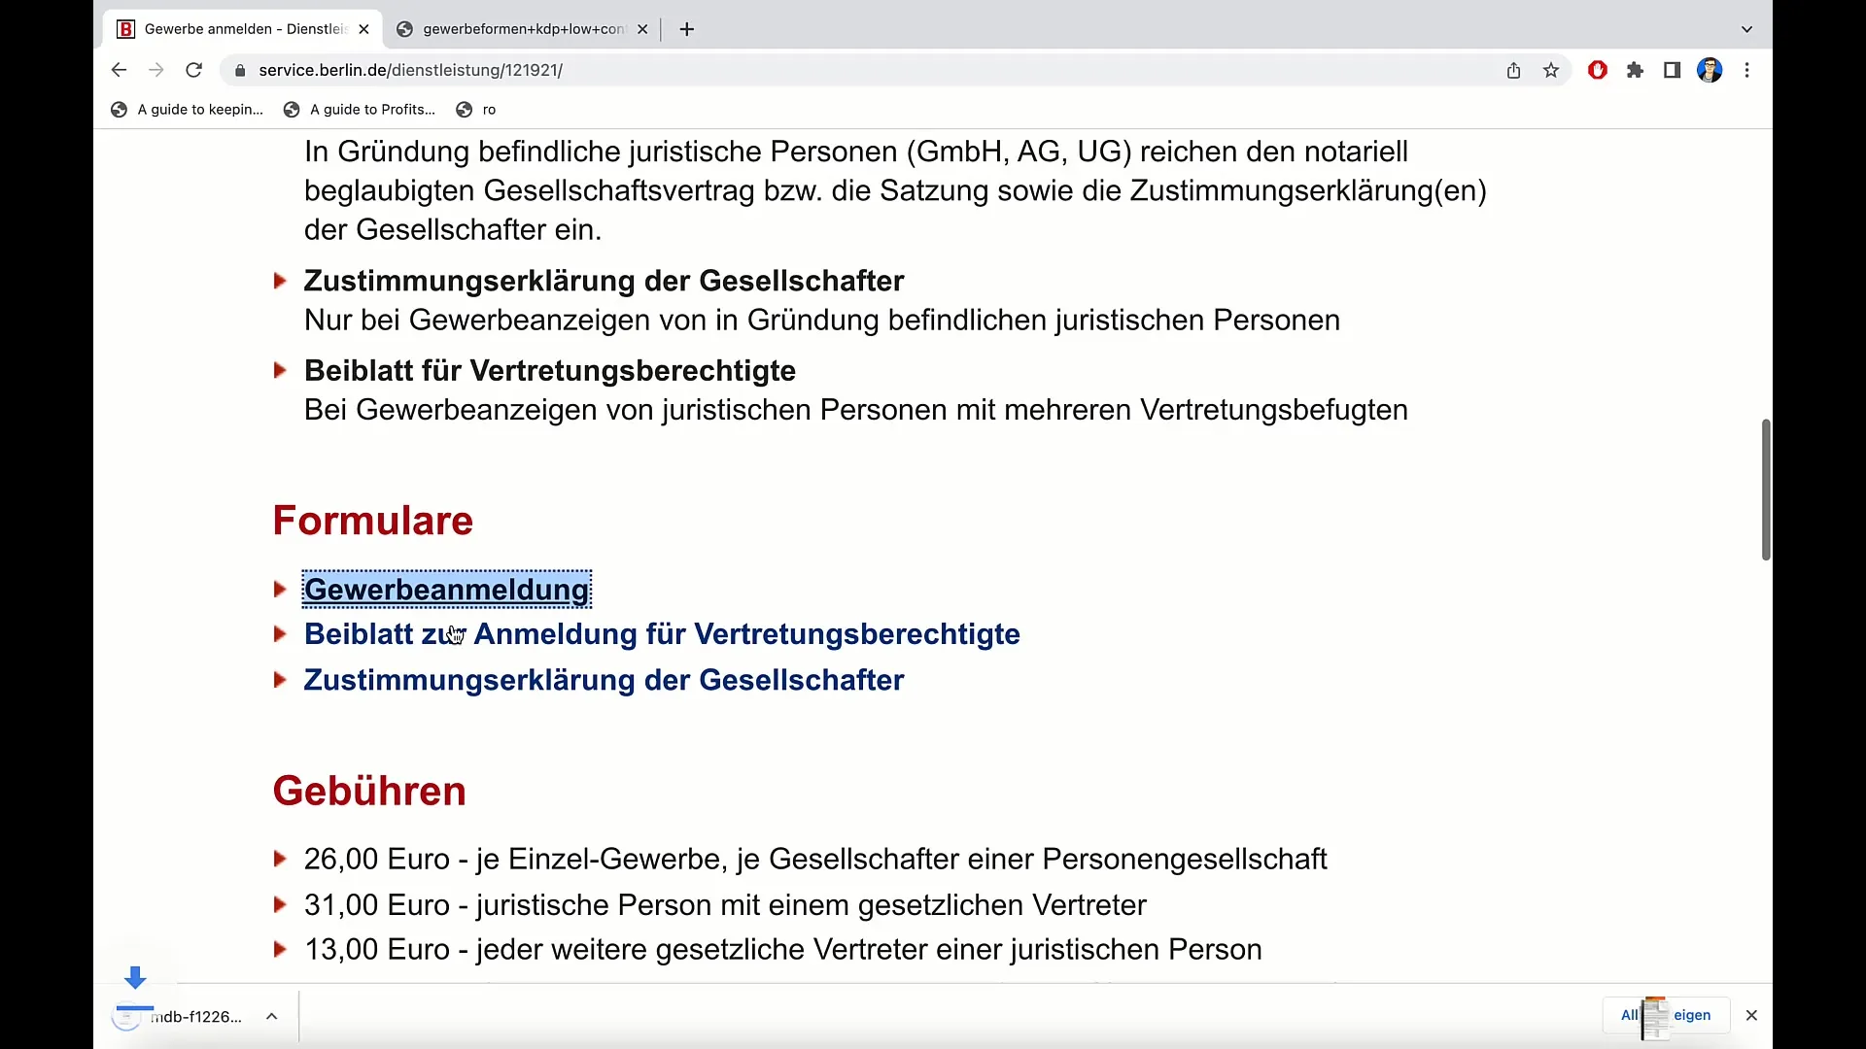Open a new browser tab
The width and height of the screenshot is (1866, 1049).
687,29
